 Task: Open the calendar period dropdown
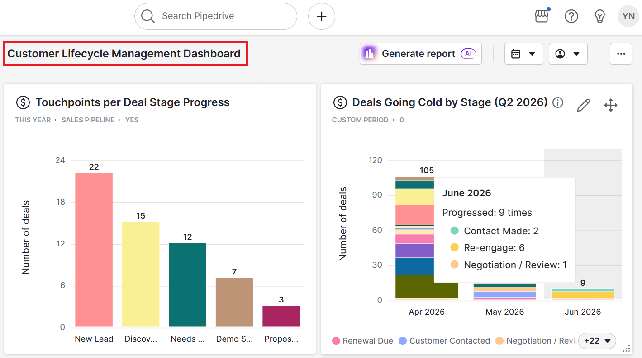coord(523,54)
